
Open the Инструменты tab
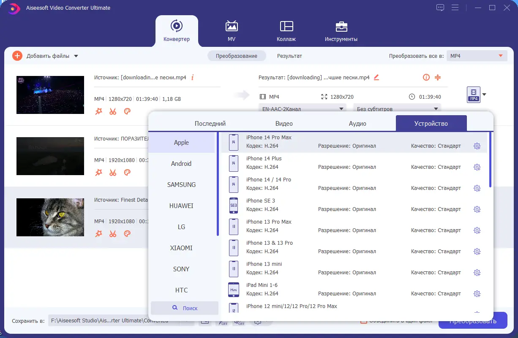[341, 31]
